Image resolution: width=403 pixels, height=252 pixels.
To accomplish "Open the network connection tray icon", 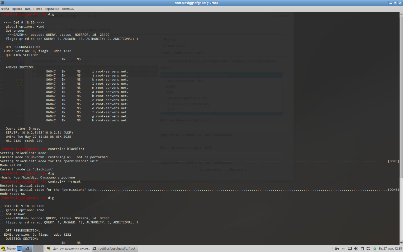I will tap(368, 249).
